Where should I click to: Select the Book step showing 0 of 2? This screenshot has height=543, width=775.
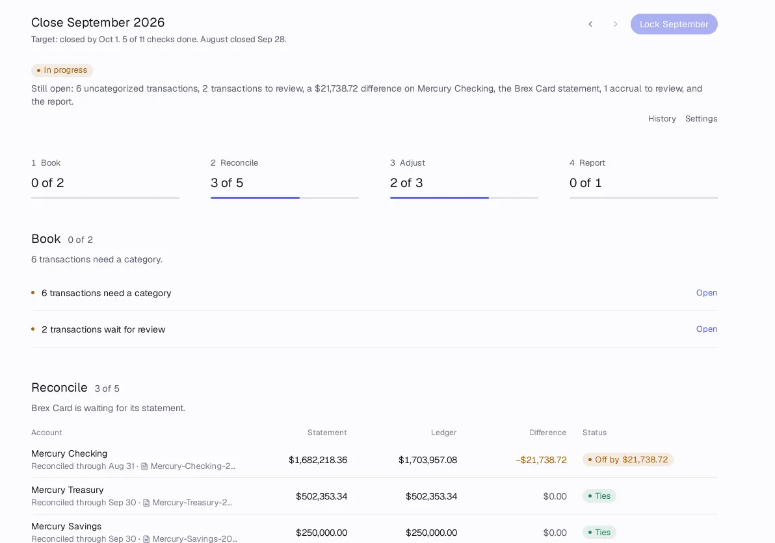coord(105,178)
